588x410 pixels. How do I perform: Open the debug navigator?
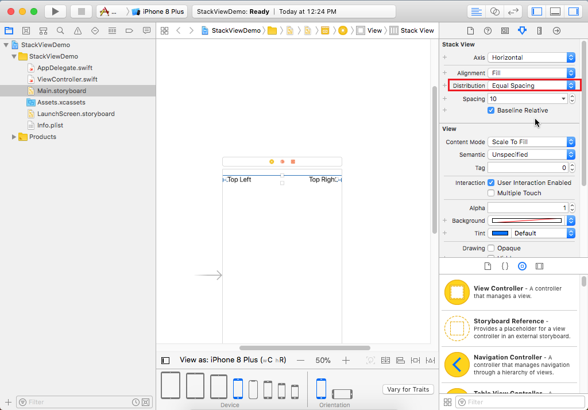pyautogui.click(x=112, y=31)
